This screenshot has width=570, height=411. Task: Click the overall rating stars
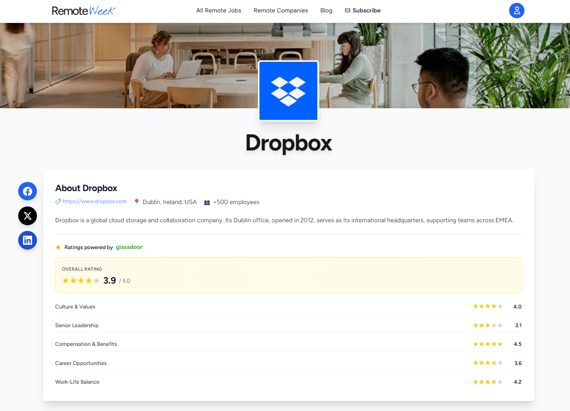(x=81, y=281)
